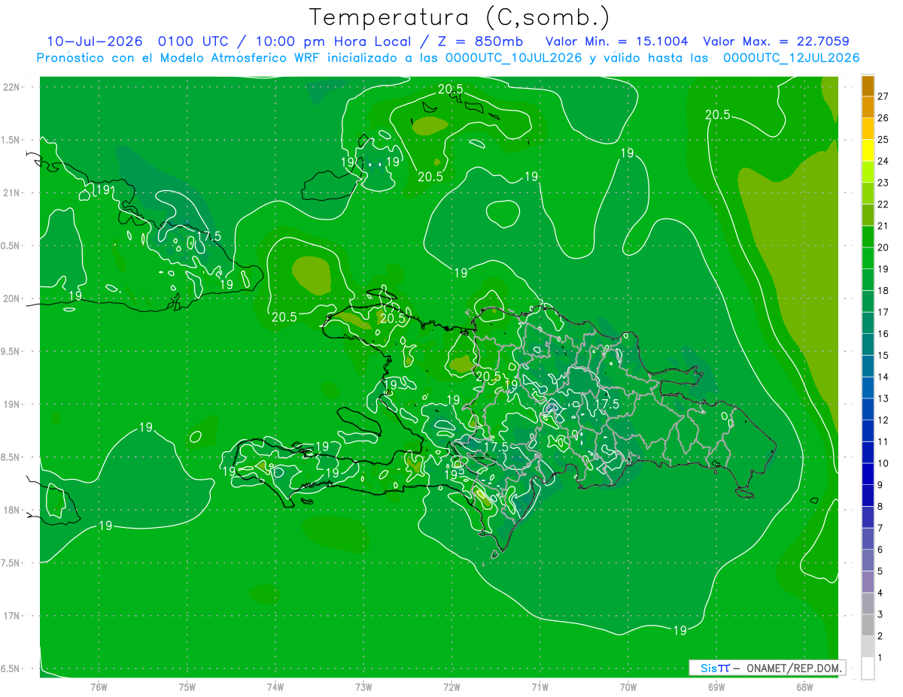The height and width of the screenshot is (697, 903).
Task: Pick the bright yellow legend swatch
Action: [868, 150]
